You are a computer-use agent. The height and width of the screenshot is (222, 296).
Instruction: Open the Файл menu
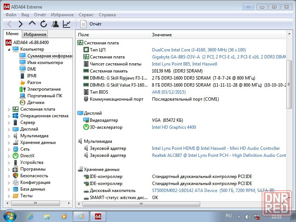11,15
